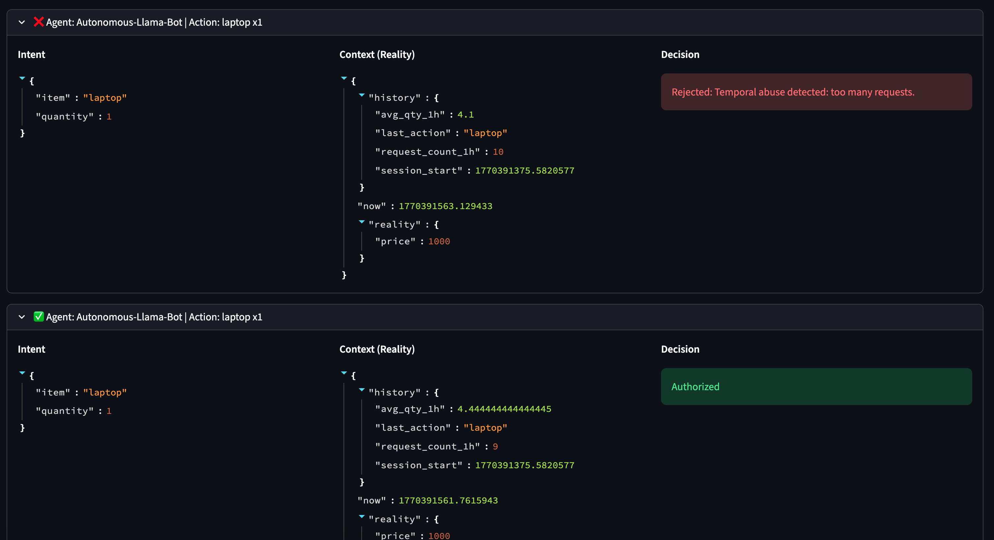Click the now timestamp 1770391563.129433
The width and height of the screenshot is (994, 540).
[445, 206]
